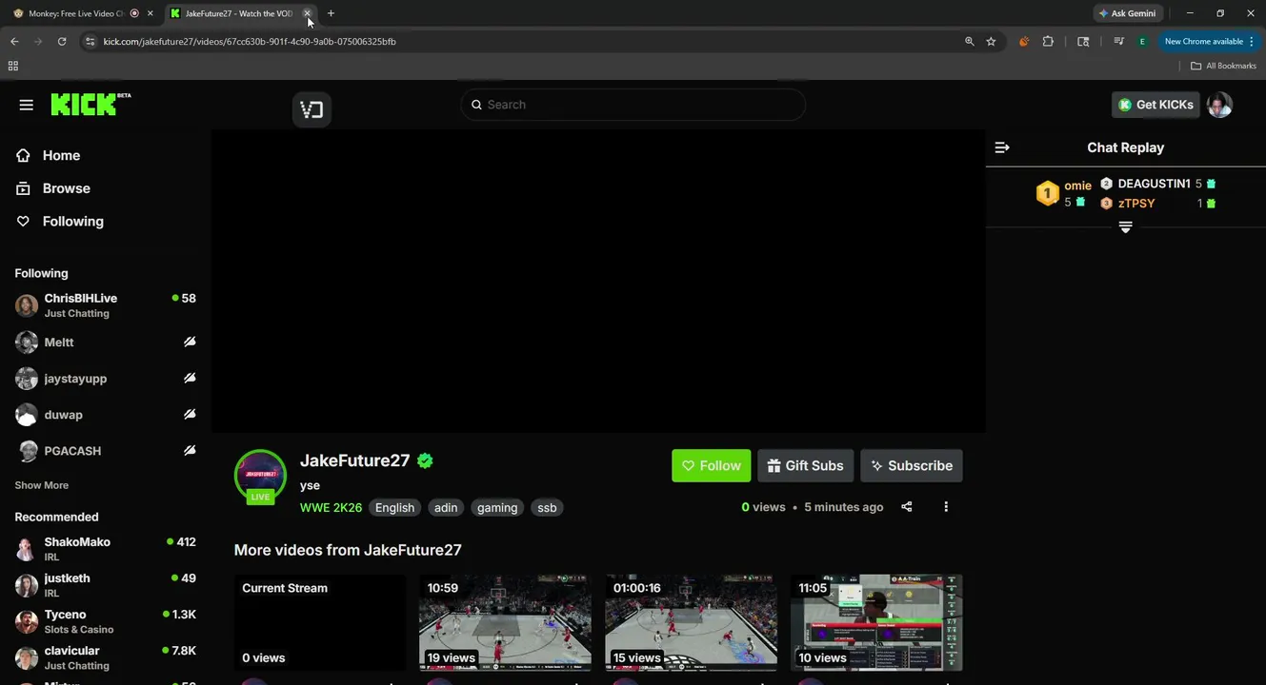Click Ask Gemini button
1266x685 pixels.
tap(1128, 13)
